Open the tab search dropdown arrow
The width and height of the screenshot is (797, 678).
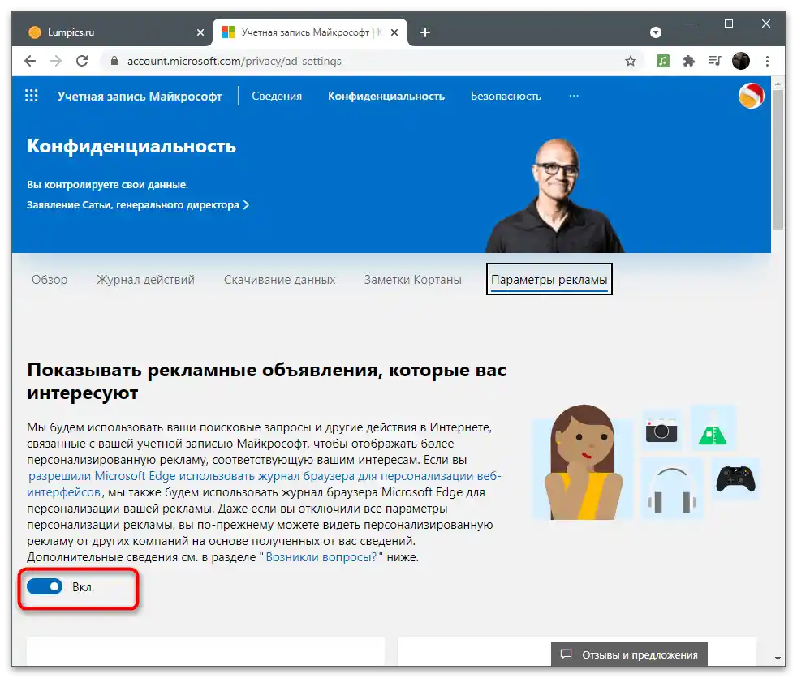(656, 32)
